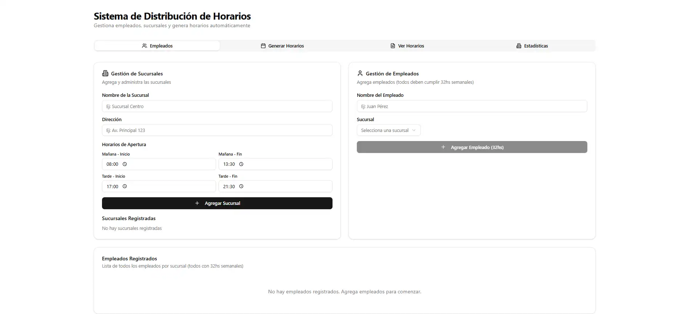Open the Empleados tab
689x314 pixels.
pyautogui.click(x=157, y=46)
